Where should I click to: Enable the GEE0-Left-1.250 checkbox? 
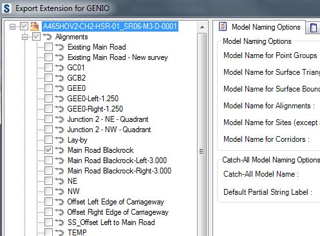click(x=48, y=99)
